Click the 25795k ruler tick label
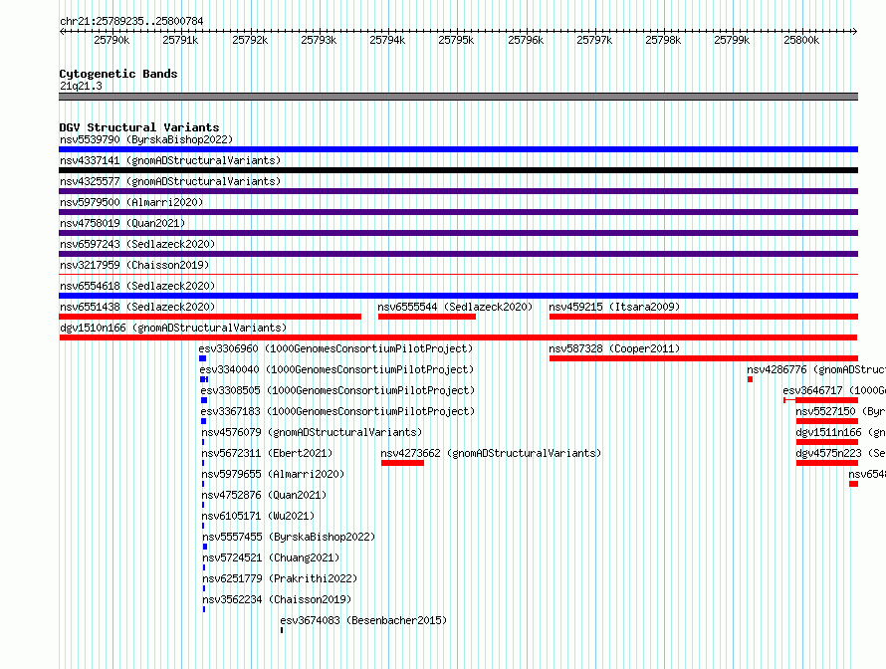The width and height of the screenshot is (886, 669). tap(456, 40)
